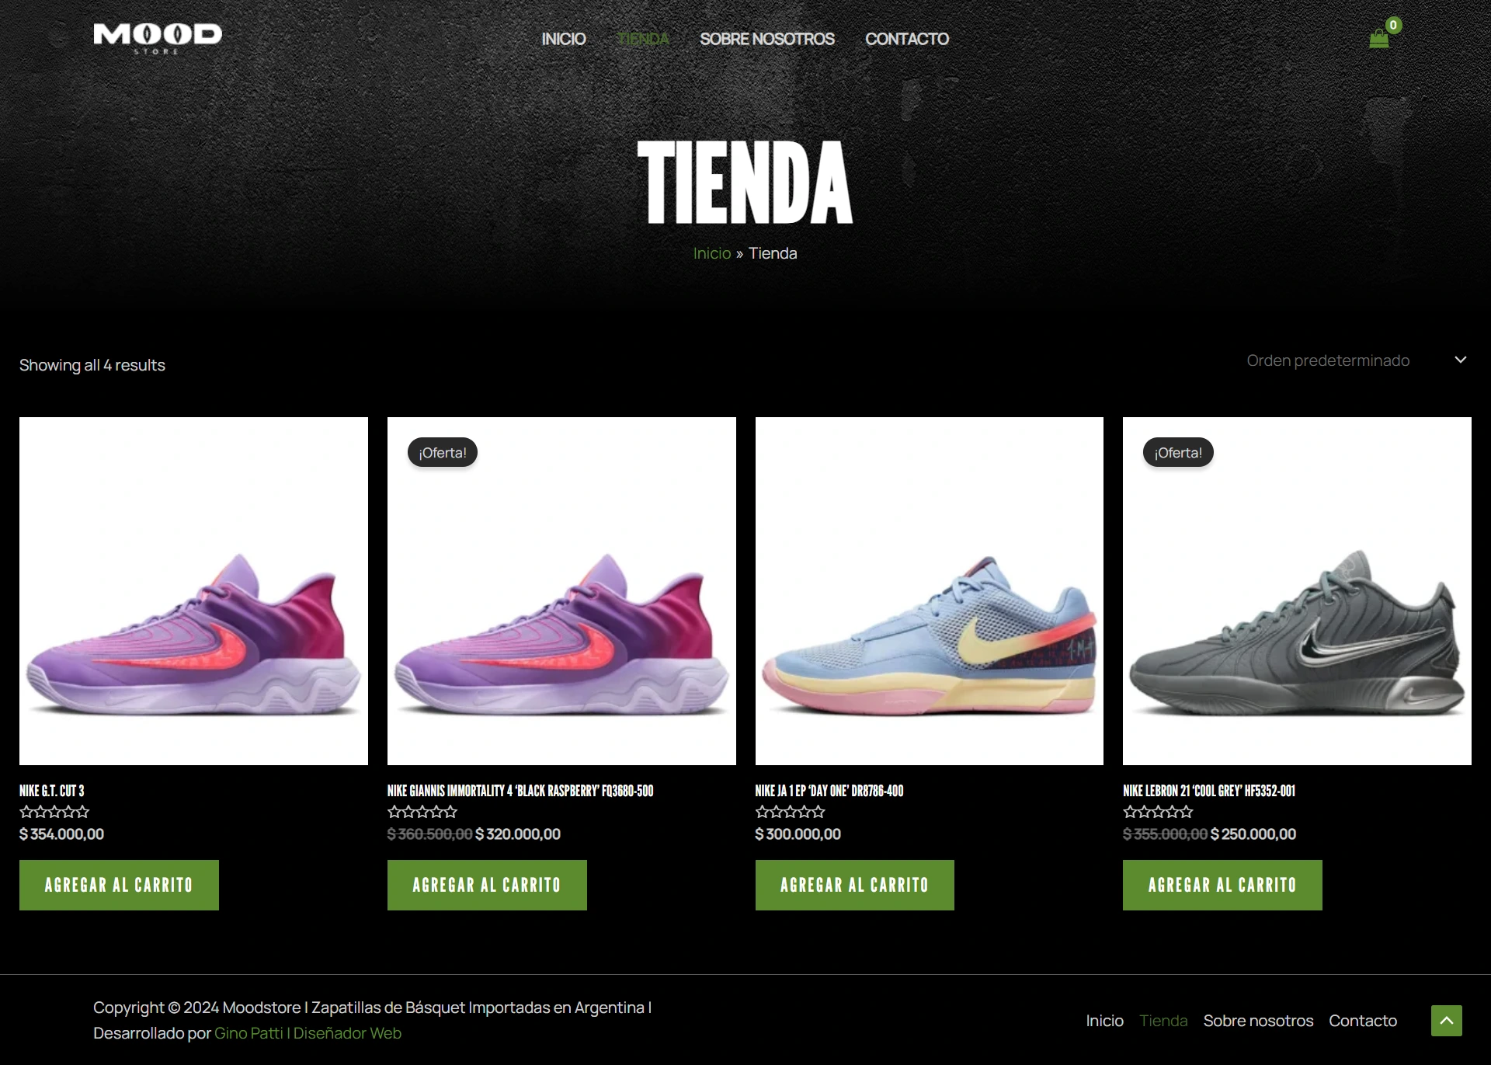Add Nike G.T. Cut 3 to cart

[119, 885]
